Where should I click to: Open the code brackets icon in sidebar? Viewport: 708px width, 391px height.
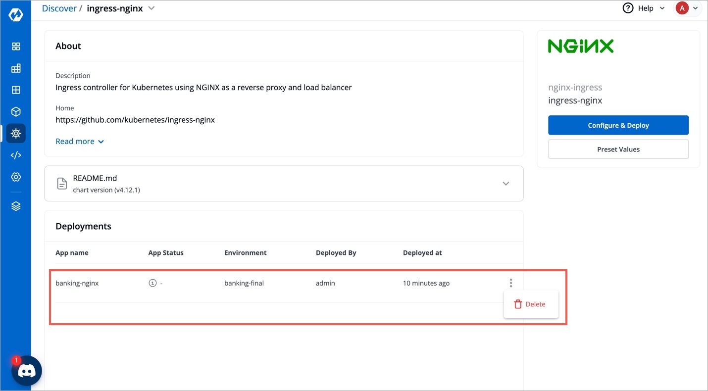point(16,155)
